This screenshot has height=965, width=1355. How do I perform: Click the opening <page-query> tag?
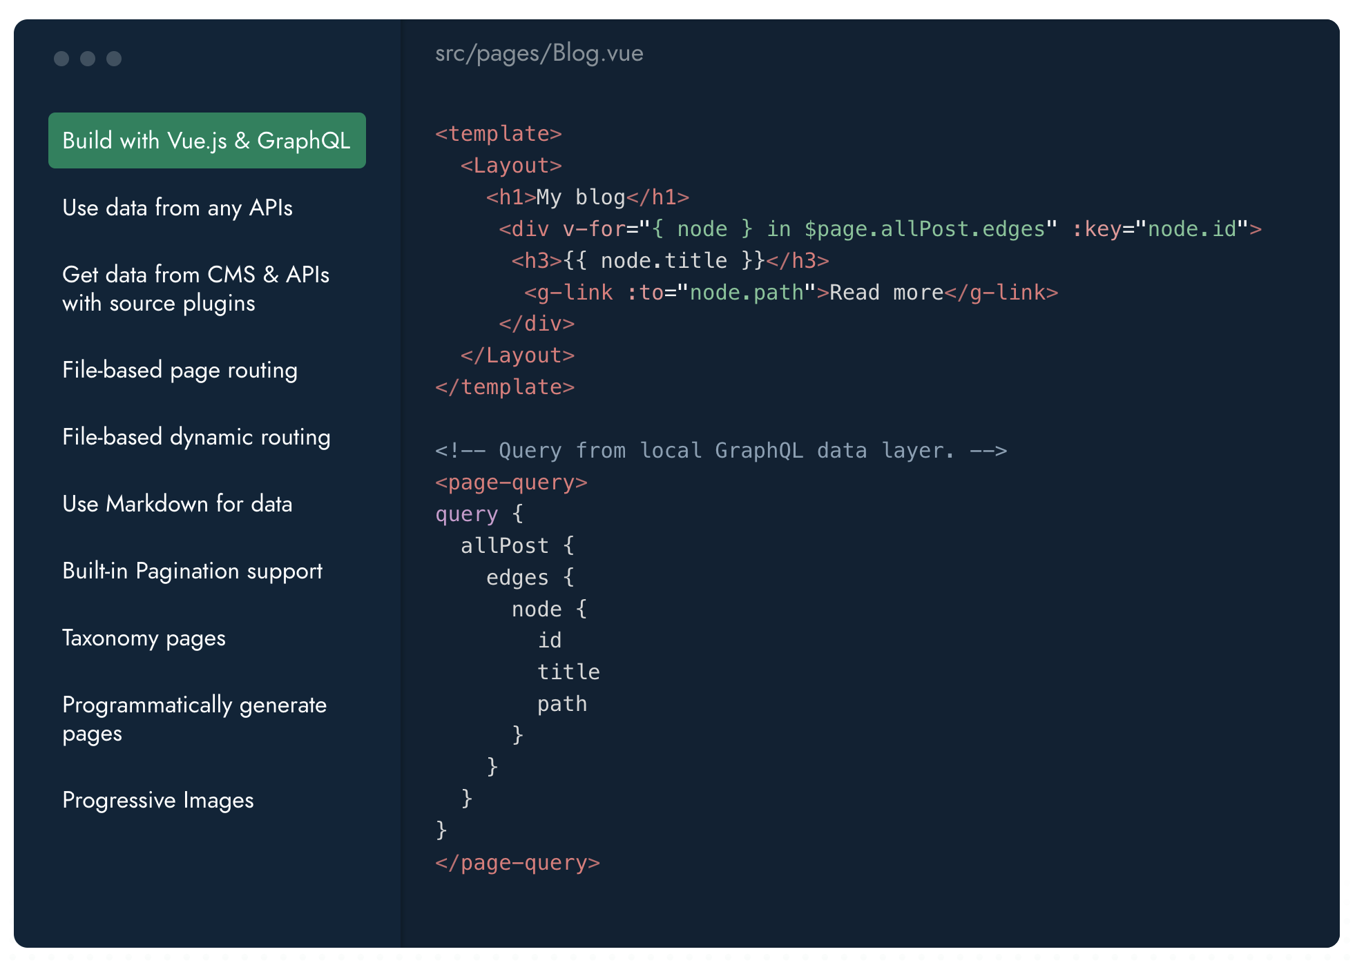coord(511,482)
